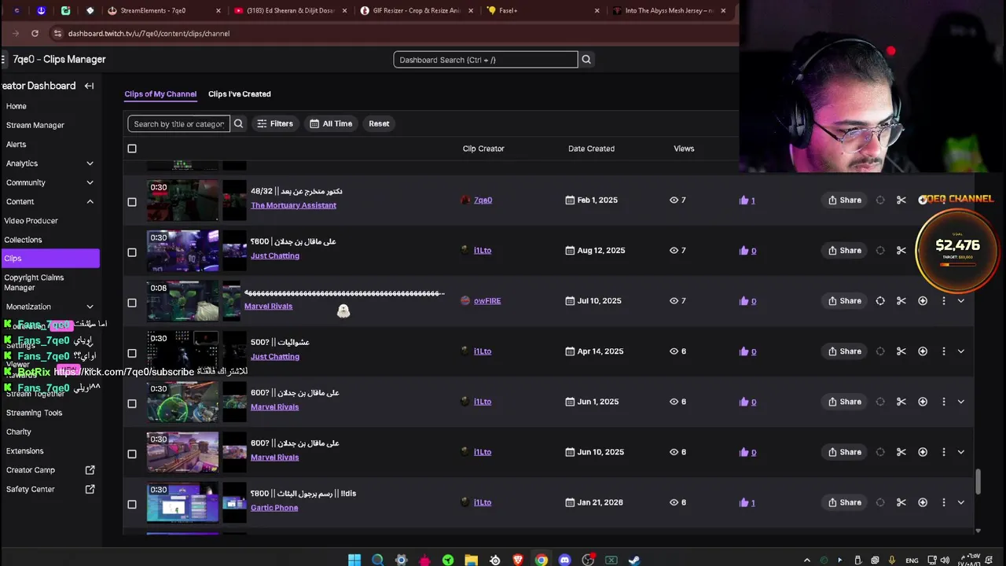Switch to the Clips I've Created tab

[239, 94]
